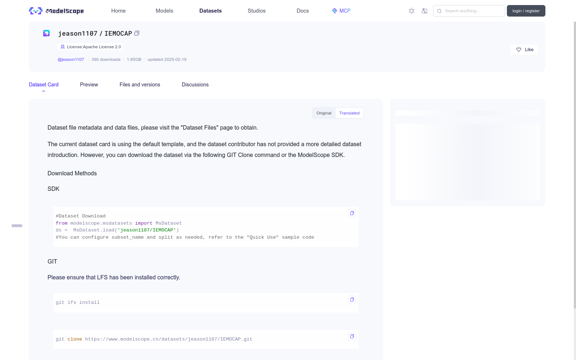
Task: Click 'Please ensure that LFS' sentence
Action: point(114,277)
